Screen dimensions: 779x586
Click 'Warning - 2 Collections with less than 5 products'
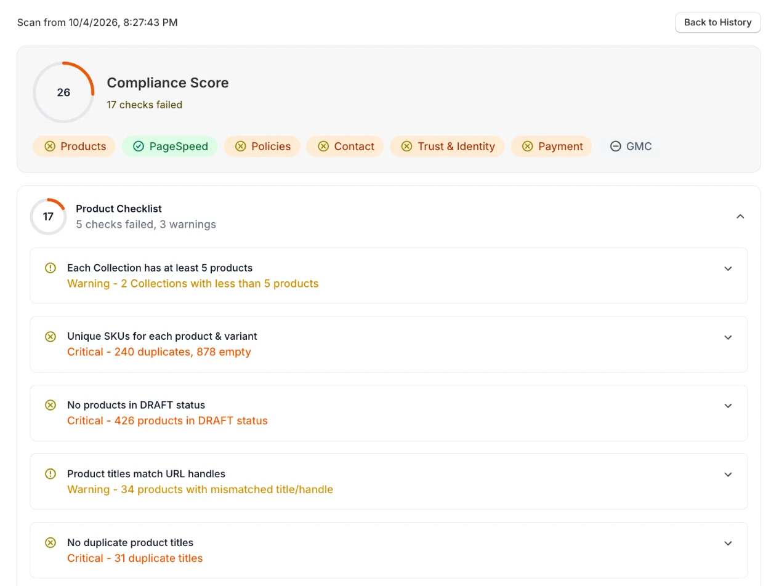[193, 284]
